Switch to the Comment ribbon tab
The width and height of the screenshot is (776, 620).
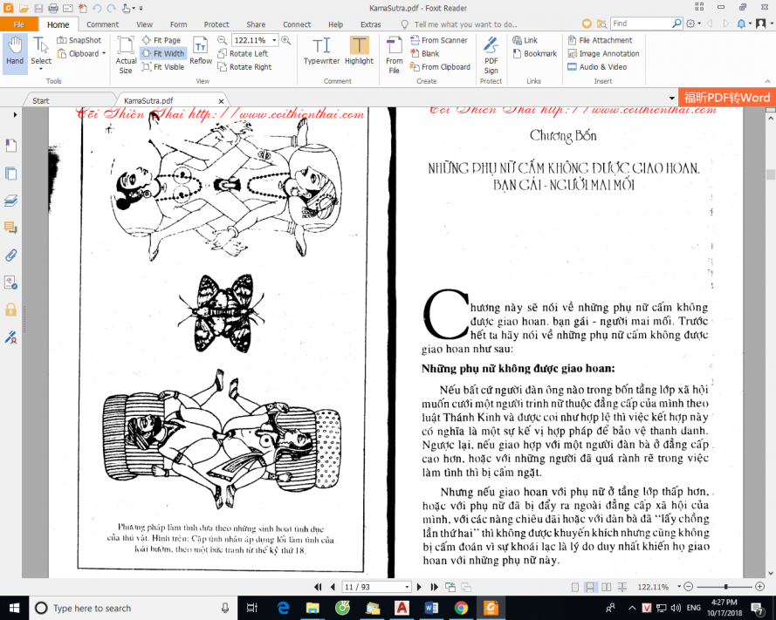(102, 24)
